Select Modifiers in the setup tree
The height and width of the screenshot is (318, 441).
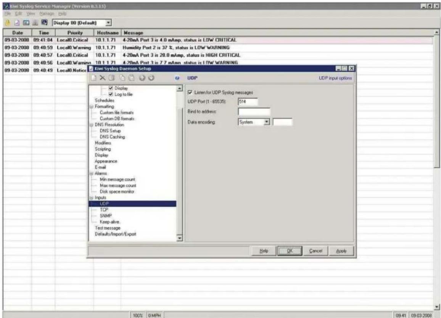pos(103,143)
